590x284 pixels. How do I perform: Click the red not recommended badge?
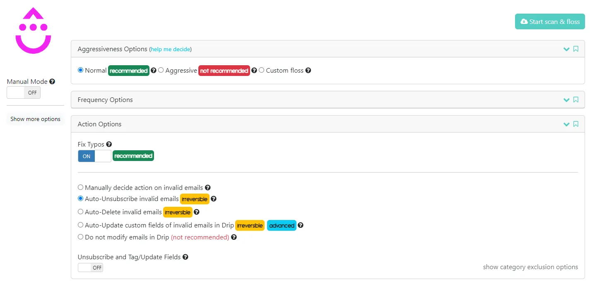[224, 71]
